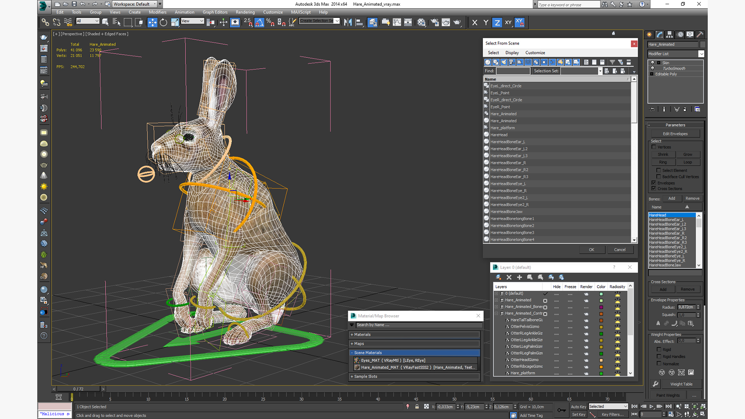
Task: Click Cancel in Select From Scene dialog
Action: point(620,249)
